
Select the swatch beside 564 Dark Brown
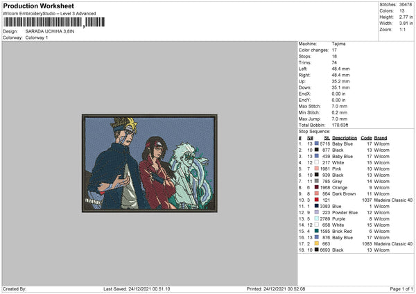317,193
